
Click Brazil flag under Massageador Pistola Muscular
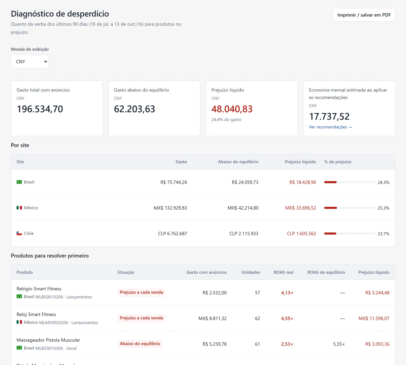point(19,348)
